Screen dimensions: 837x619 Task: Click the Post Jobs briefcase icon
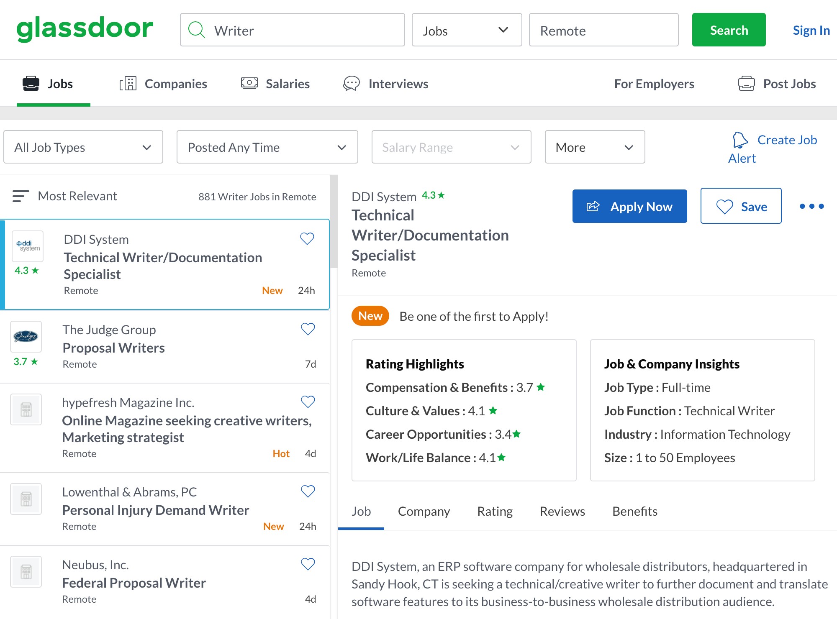747,84
